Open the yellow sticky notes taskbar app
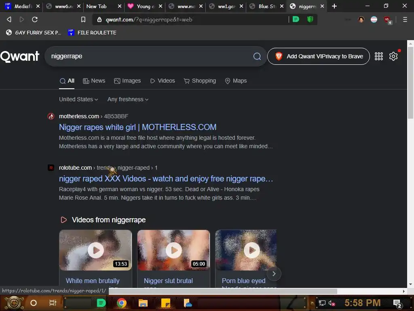This screenshot has height=311, width=414. click(165, 303)
